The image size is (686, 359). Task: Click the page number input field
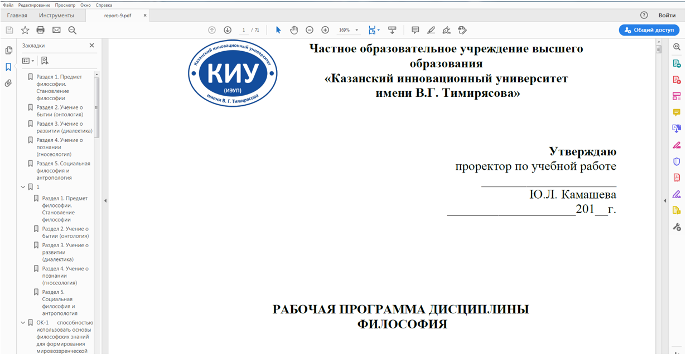click(244, 30)
